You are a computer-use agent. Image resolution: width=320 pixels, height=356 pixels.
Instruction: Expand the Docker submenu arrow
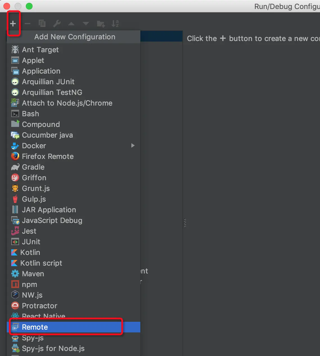pyautogui.click(x=133, y=145)
